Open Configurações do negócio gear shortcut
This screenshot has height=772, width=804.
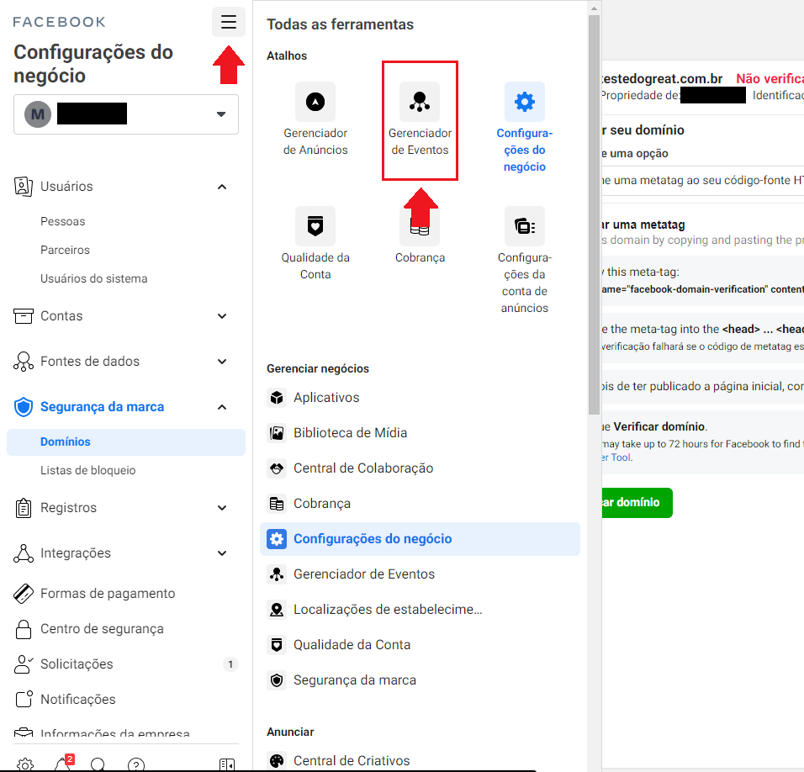(524, 128)
